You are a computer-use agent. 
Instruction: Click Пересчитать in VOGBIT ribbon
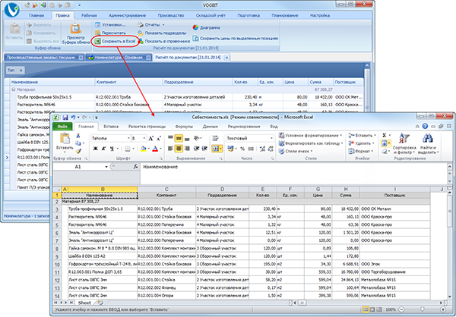tap(110, 33)
